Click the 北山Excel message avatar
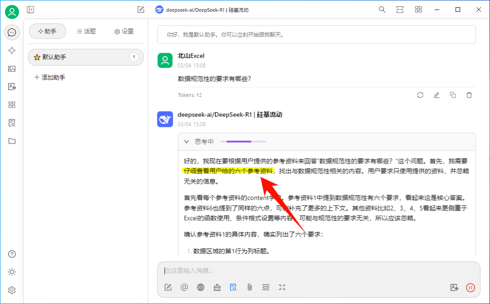Viewport: 490px width, 304px height. point(165,60)
